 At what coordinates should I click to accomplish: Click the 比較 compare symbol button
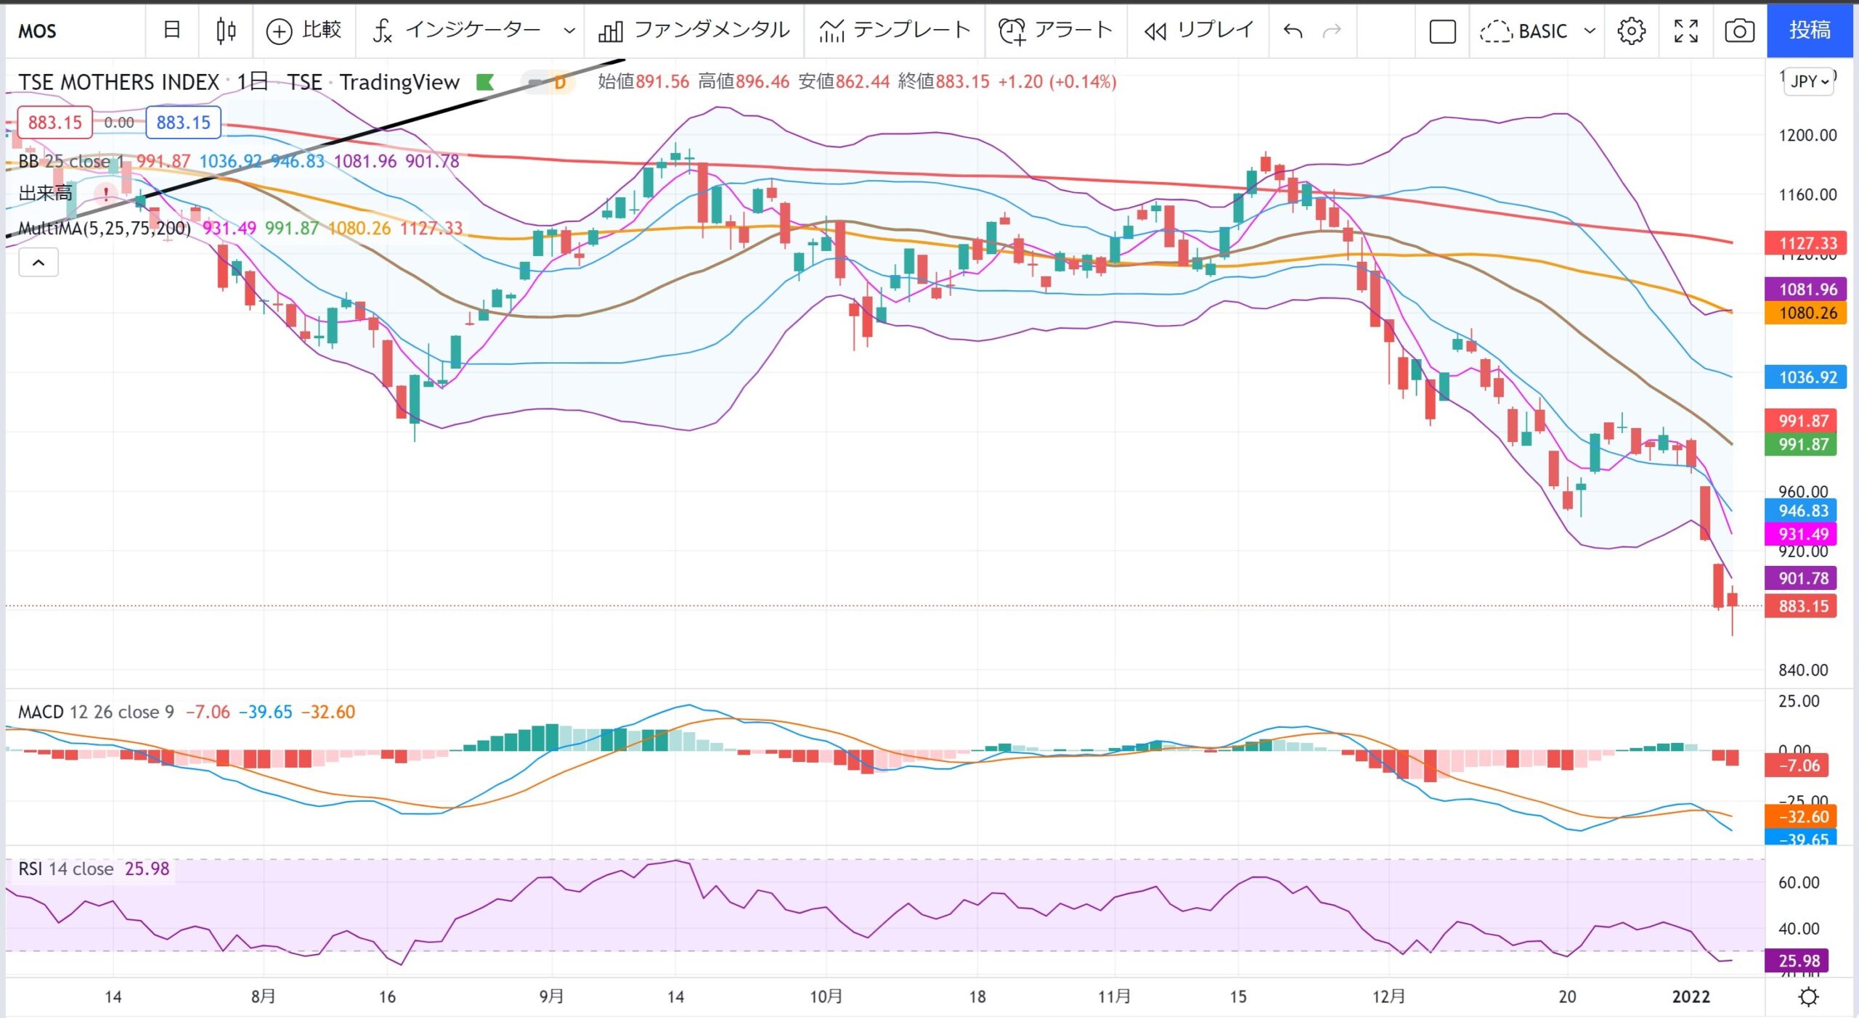click(304, 30)
